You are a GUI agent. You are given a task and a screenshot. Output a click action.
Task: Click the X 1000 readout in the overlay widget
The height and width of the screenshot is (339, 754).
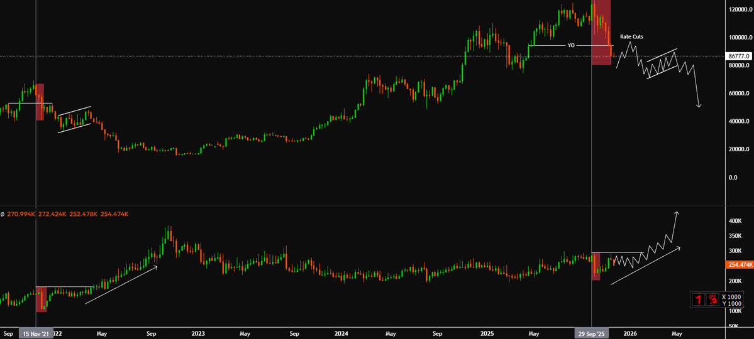point(731,297)
